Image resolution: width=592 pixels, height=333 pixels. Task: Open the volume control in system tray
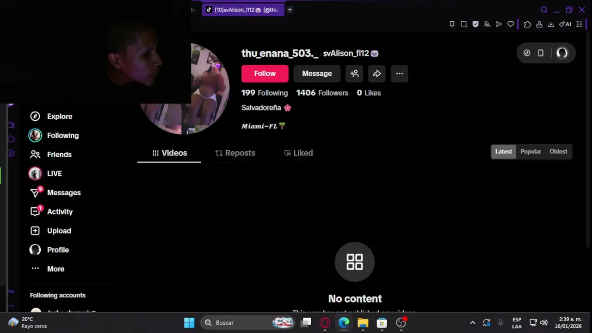[544, 323]
